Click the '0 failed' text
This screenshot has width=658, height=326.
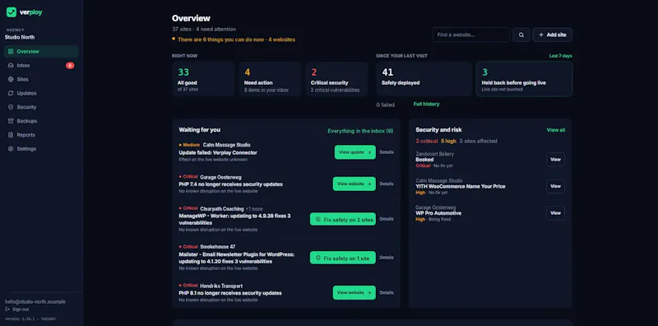click(x=385, y=105)
